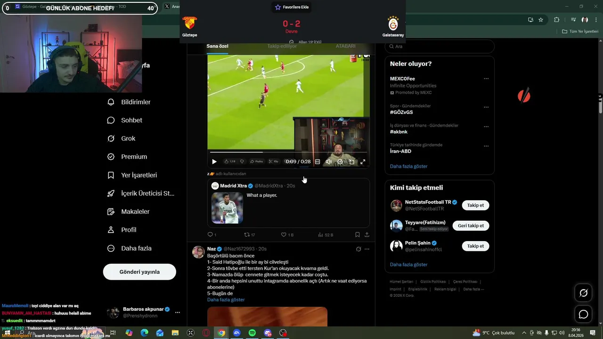Bookmark this page with Chrome star

pyautogui.click(x=541, y=20)
